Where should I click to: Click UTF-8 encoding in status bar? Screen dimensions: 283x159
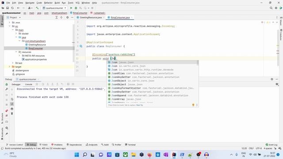point(259,148)
